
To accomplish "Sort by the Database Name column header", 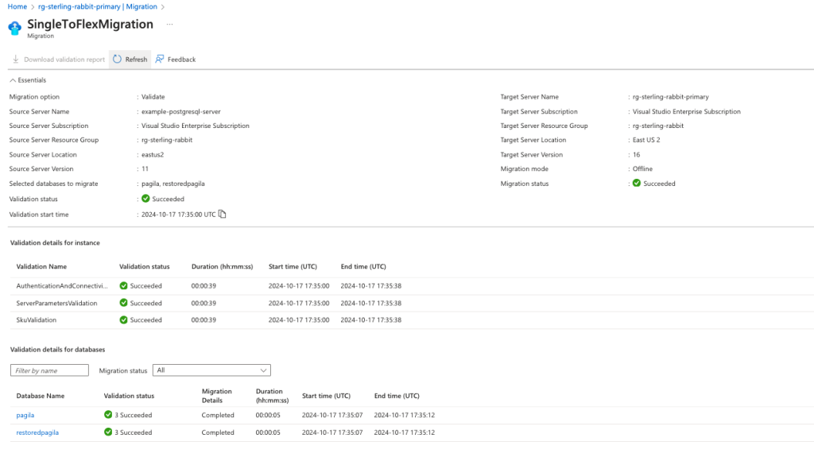I will coord(40,396).
